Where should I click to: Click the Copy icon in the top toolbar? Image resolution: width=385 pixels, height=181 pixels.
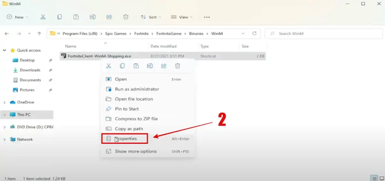pos(59,17)
